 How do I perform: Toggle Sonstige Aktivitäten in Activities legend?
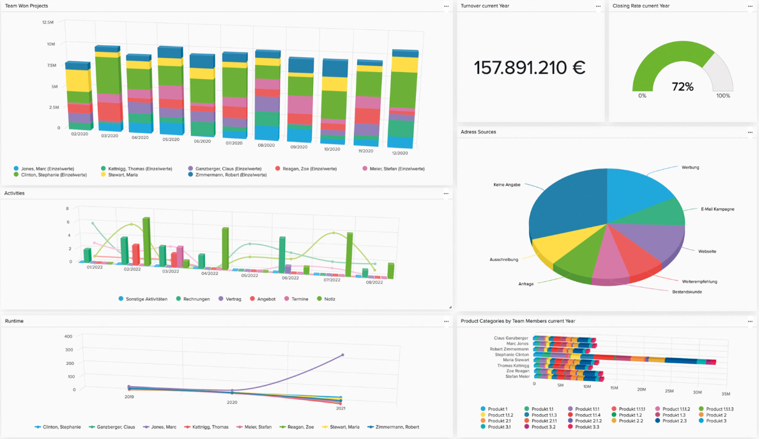coord(143,299)
